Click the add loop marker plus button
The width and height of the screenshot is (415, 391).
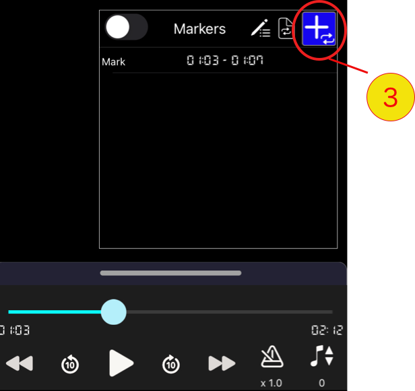click(319, 29)
